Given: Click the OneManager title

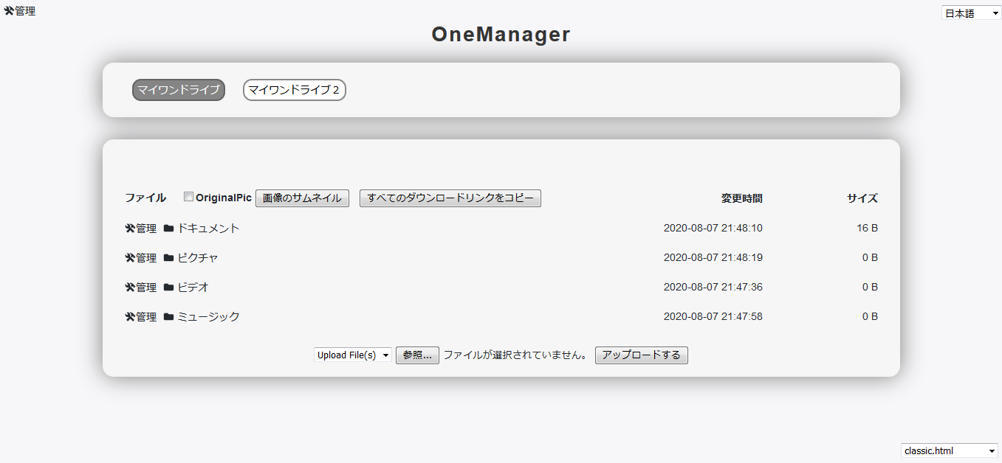Looking at the screenshot, I should (501, 35).
